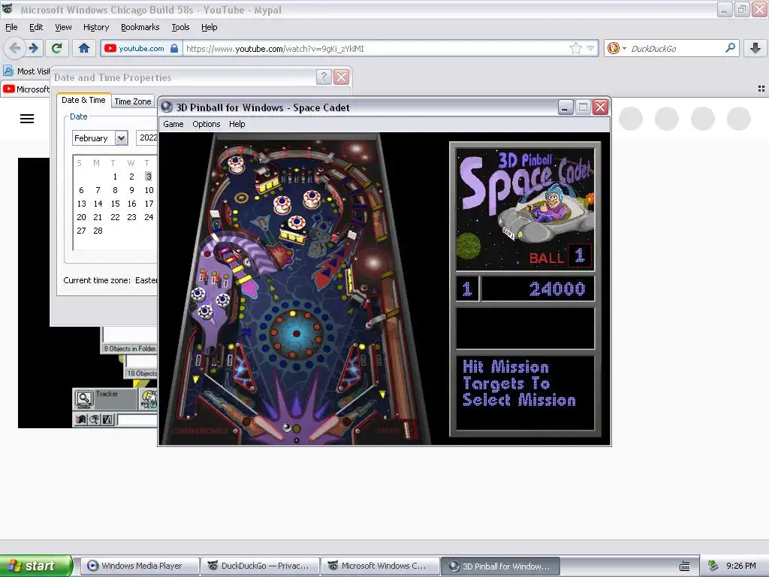Screen dimensions: 769x577
Task: Go forward with the browser Forward arrow
Action: point(33,48)
